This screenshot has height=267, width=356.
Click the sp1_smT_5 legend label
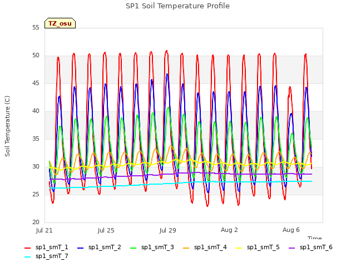pos(263,248)
